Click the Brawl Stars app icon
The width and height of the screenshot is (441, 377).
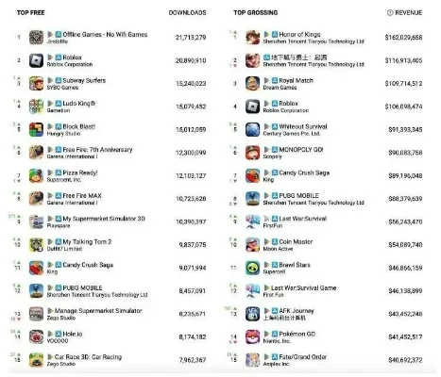point(252,268)
